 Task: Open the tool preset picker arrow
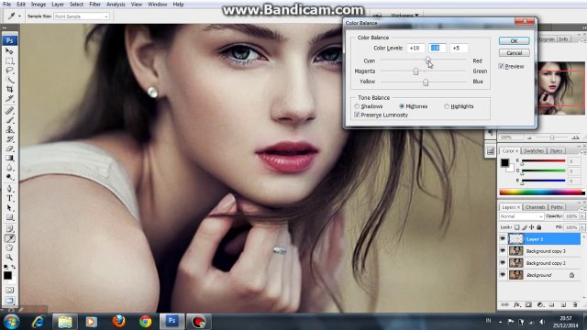point(19,16)
